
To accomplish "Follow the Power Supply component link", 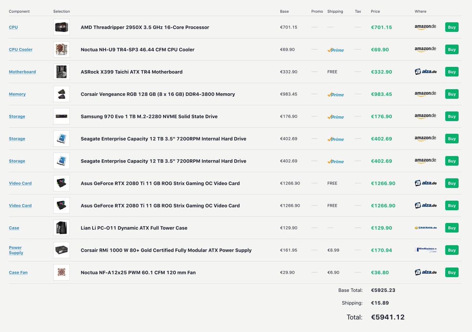I will pos(16,250).
